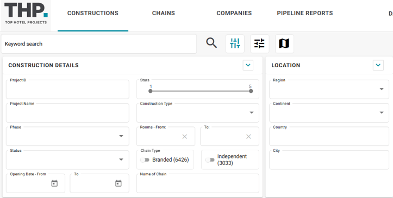Toggle the Branded chain type switch
Image resolution: width=393 pixels, height=198 pixels.
(x=145, y=159)
